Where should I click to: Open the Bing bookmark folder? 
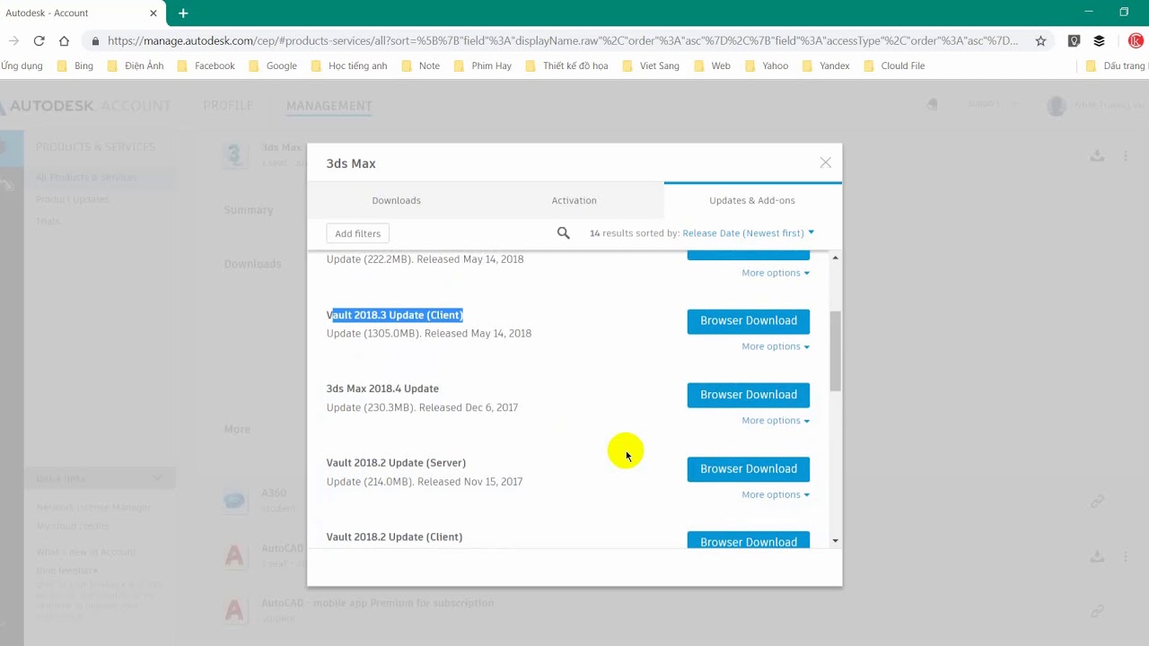pos(75,65)
